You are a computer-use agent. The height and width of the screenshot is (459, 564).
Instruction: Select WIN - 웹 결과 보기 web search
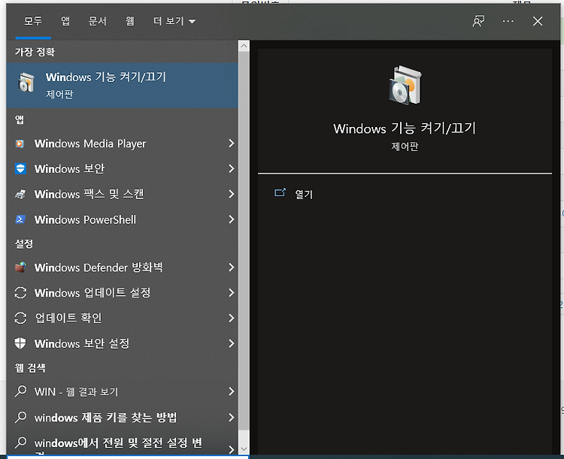click(123, 391)
